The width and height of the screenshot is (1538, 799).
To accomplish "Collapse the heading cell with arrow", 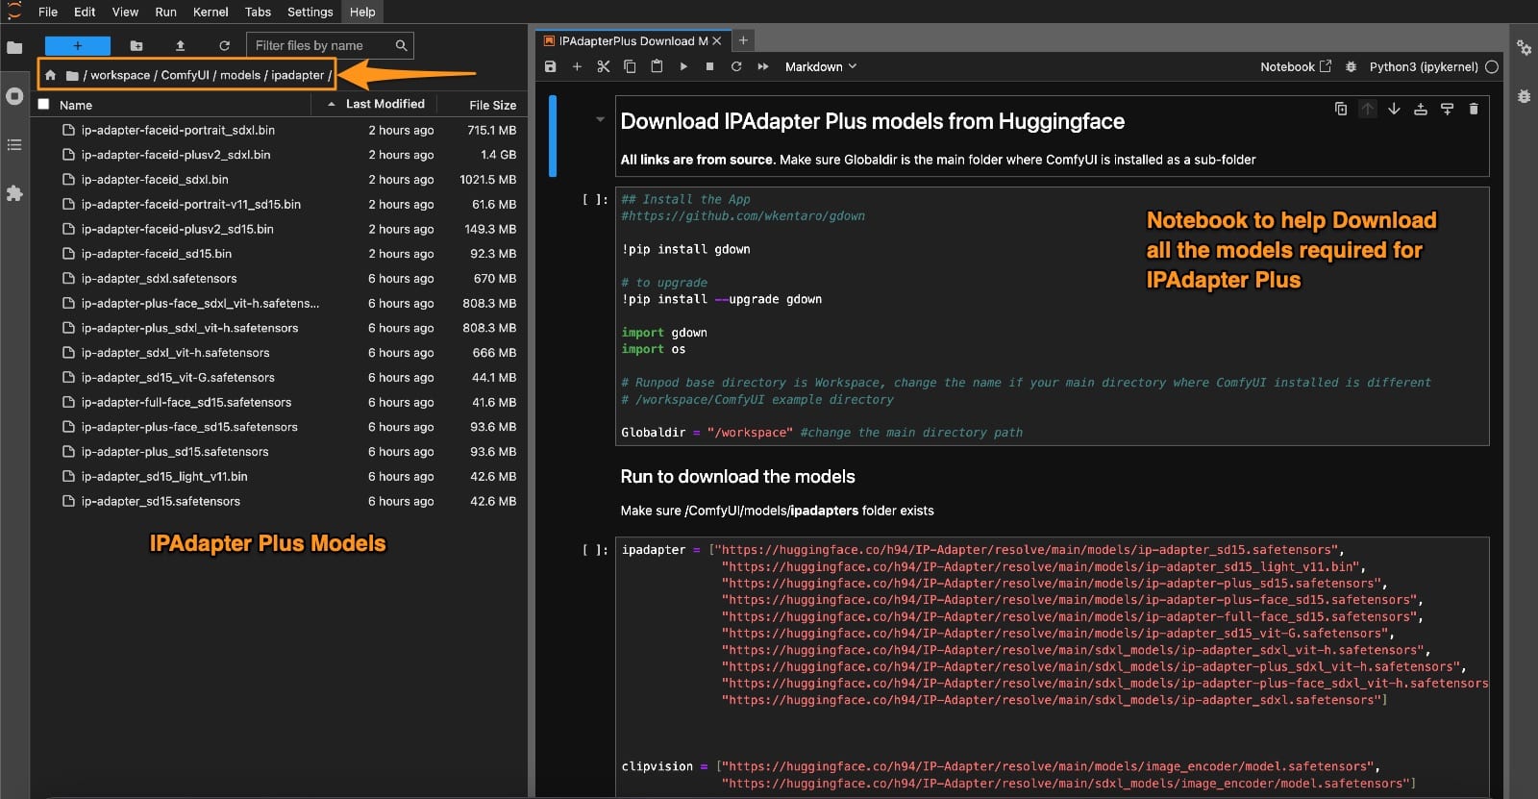I will click(600, 120).
